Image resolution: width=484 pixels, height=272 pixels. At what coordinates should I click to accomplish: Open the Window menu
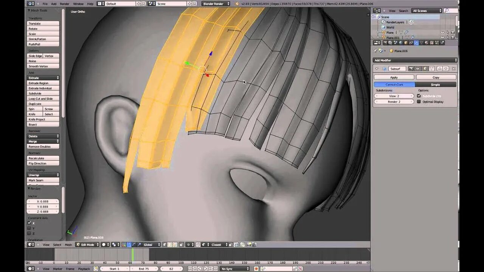click(78, 4)
